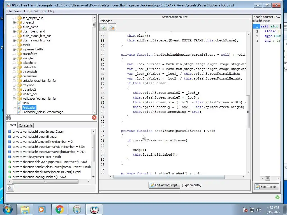This screenshot has width=287, height=215.
Task: Click the remove trait toolbar icon
Action: click(x=112, y=27)
